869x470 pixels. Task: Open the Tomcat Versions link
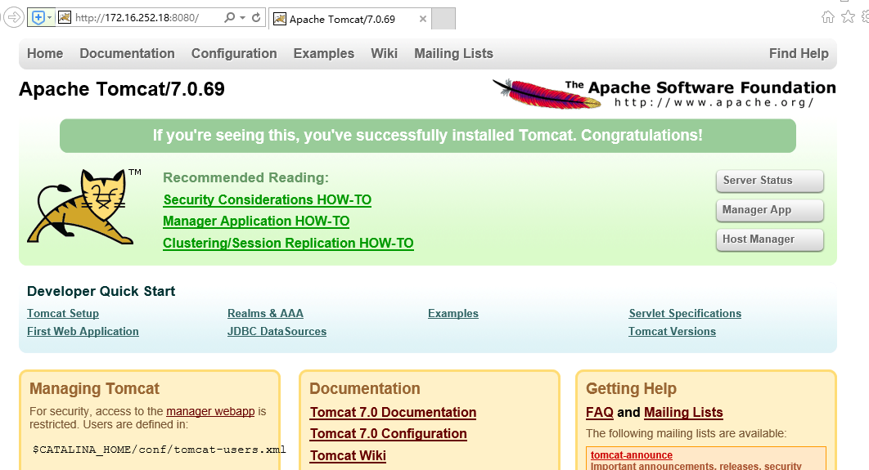click(x=673, y=332)
